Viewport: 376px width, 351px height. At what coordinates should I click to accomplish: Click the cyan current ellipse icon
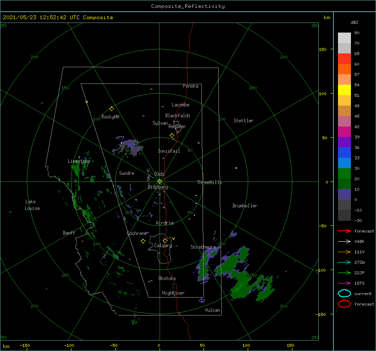point(344,293)
